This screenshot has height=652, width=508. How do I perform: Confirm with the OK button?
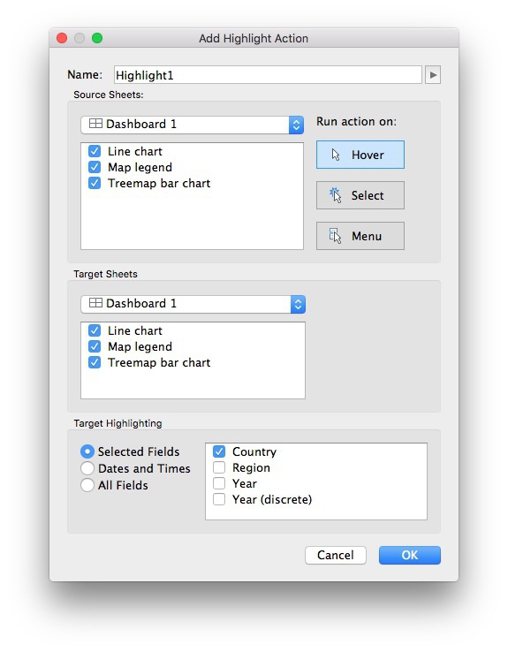409,555
